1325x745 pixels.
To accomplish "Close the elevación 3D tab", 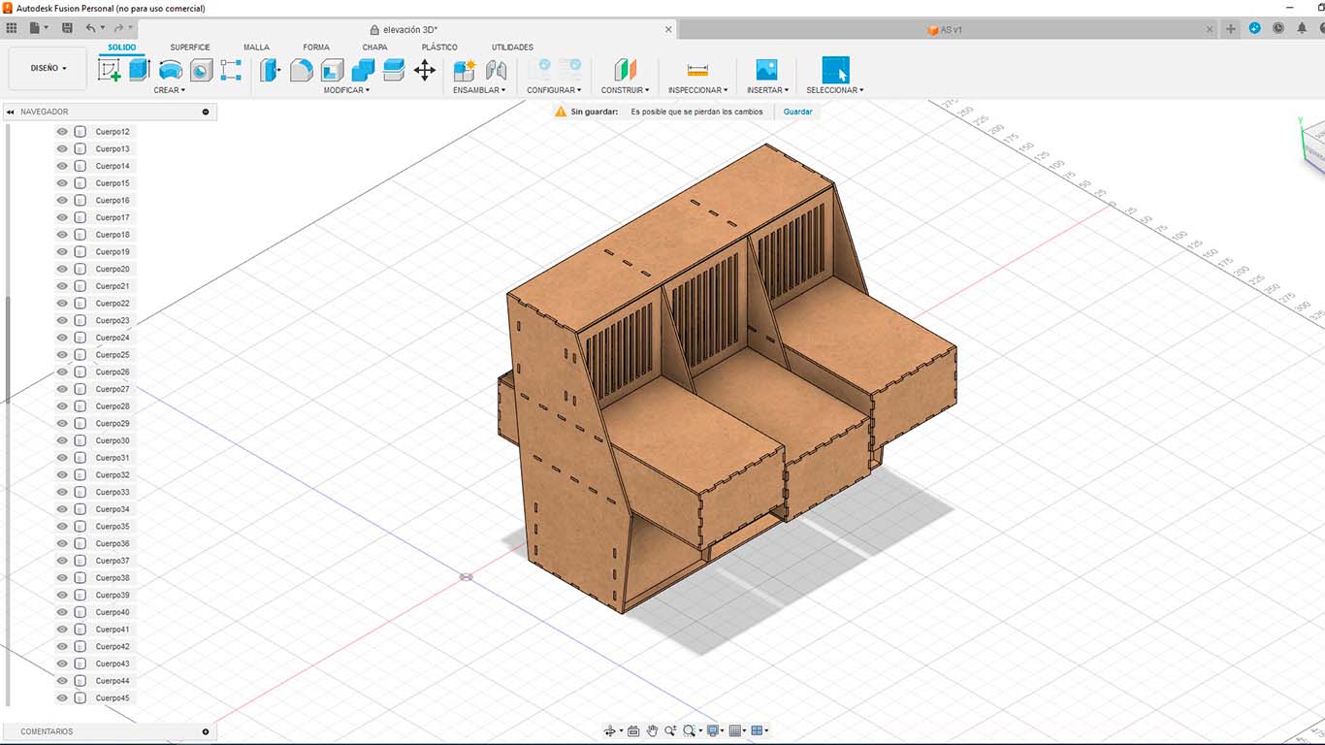I will (x=668, y=29).
